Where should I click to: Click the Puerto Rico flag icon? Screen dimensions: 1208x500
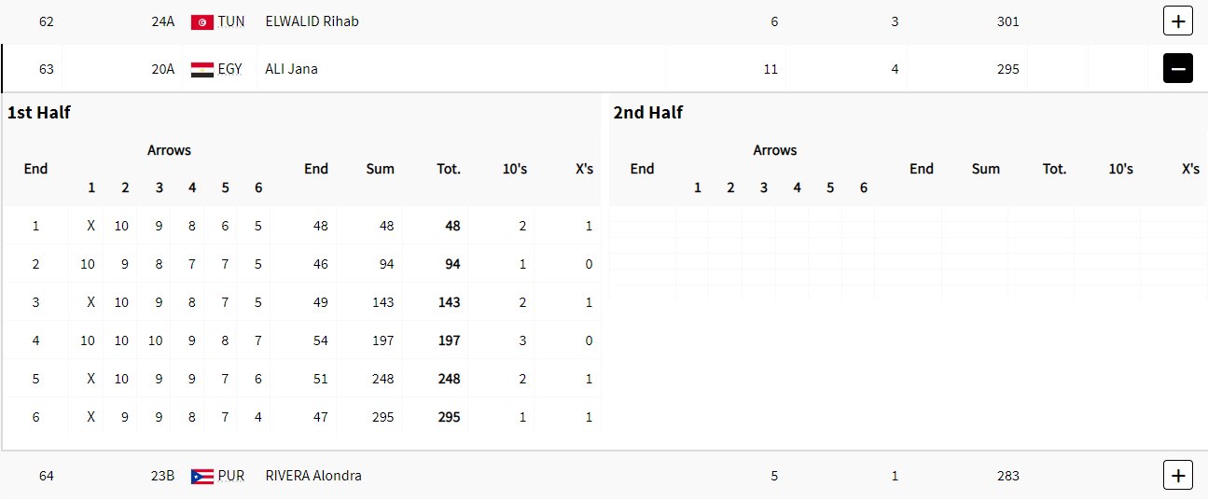pos(201,477)
